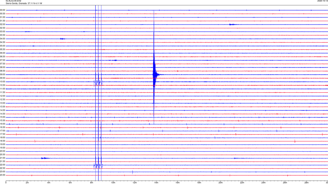Select the 06:00 trace time label
Viewport: 328px width, 184px height.
point(3,53)
